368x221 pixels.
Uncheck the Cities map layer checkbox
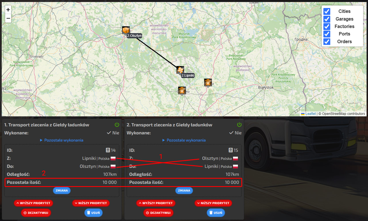pyautogui.click(x=327, y=11)
